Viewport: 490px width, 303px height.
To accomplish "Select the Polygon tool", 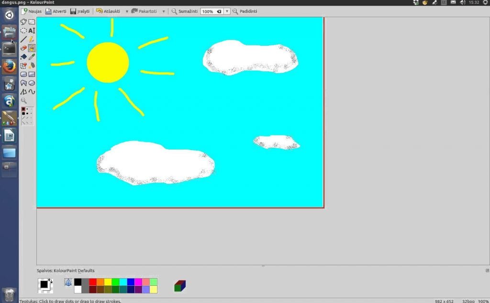I will coord(23,83).
